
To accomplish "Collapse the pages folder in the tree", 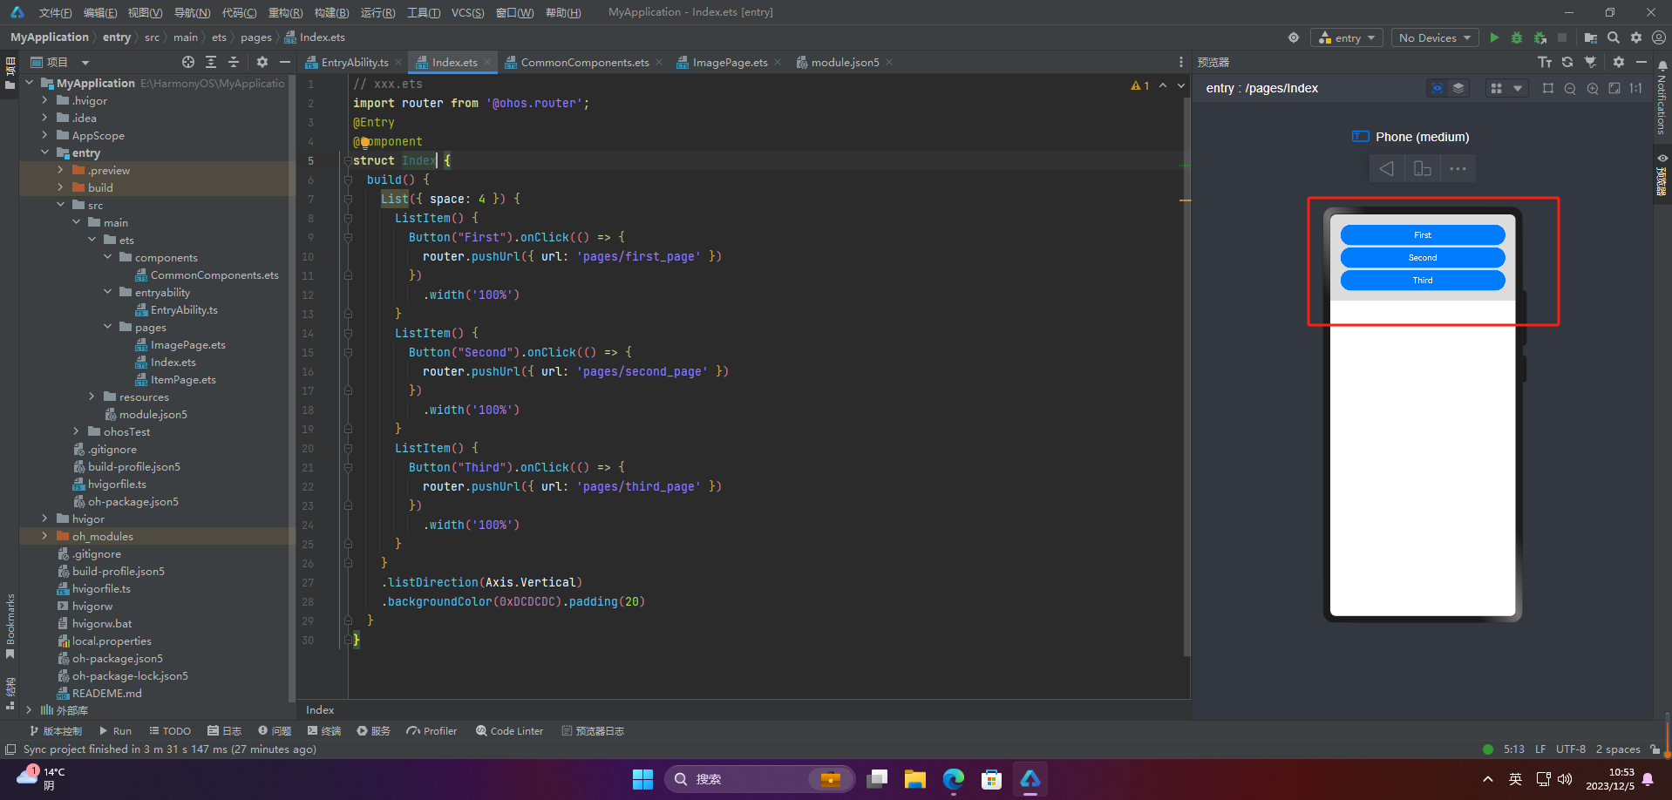I will 108,327.
